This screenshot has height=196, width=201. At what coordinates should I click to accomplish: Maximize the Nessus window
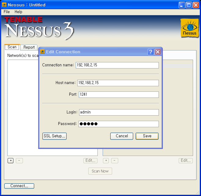[189, 5]
